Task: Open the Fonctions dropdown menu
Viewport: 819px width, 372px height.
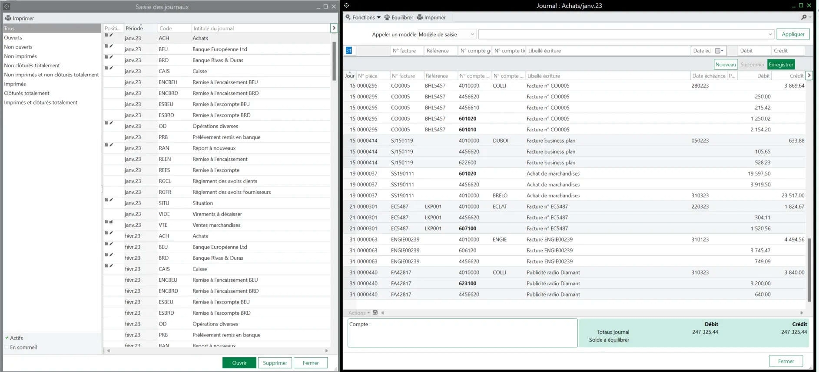Action: (x=363, y=17)
